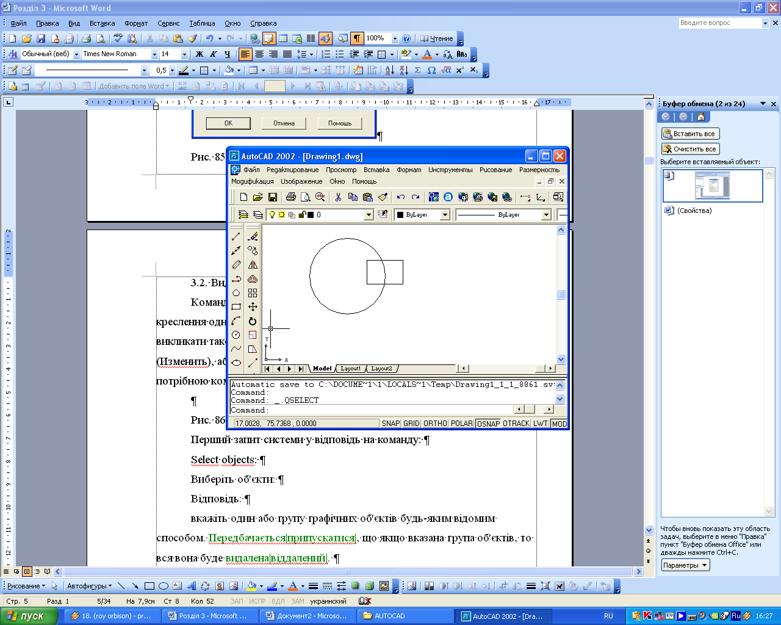The height and width of the screenshot is (625, 781).
Task: Center-align text in Word
Action: [259, 54]
